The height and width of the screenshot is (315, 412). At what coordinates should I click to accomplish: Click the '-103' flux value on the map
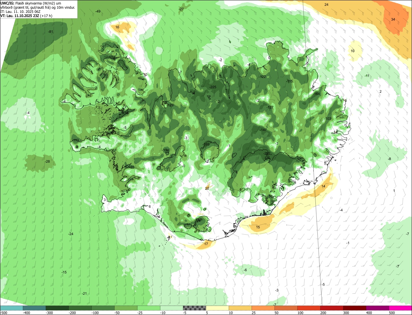pyautogui.click(x=327, y=119)
